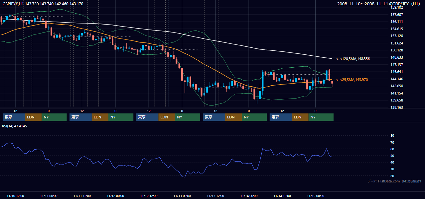
Task: Select RSI scale level 30
Action: click(x=392, y=169)
